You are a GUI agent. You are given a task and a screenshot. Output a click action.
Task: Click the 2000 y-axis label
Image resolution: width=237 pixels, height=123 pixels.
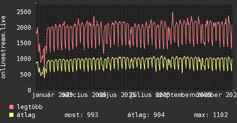point(24,27)
